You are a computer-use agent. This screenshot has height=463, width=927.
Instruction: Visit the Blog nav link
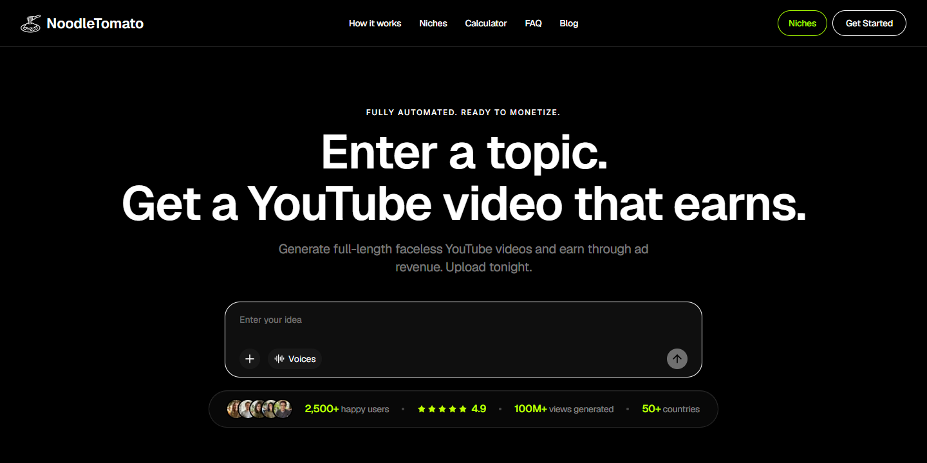click(569, 23)
